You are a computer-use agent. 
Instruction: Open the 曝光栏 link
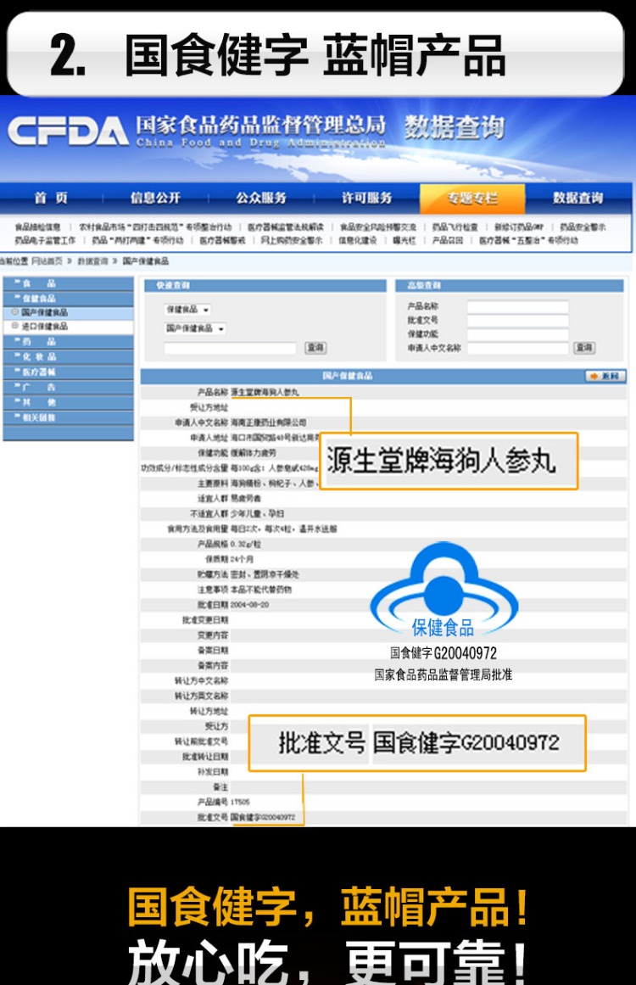click(404, 240)
